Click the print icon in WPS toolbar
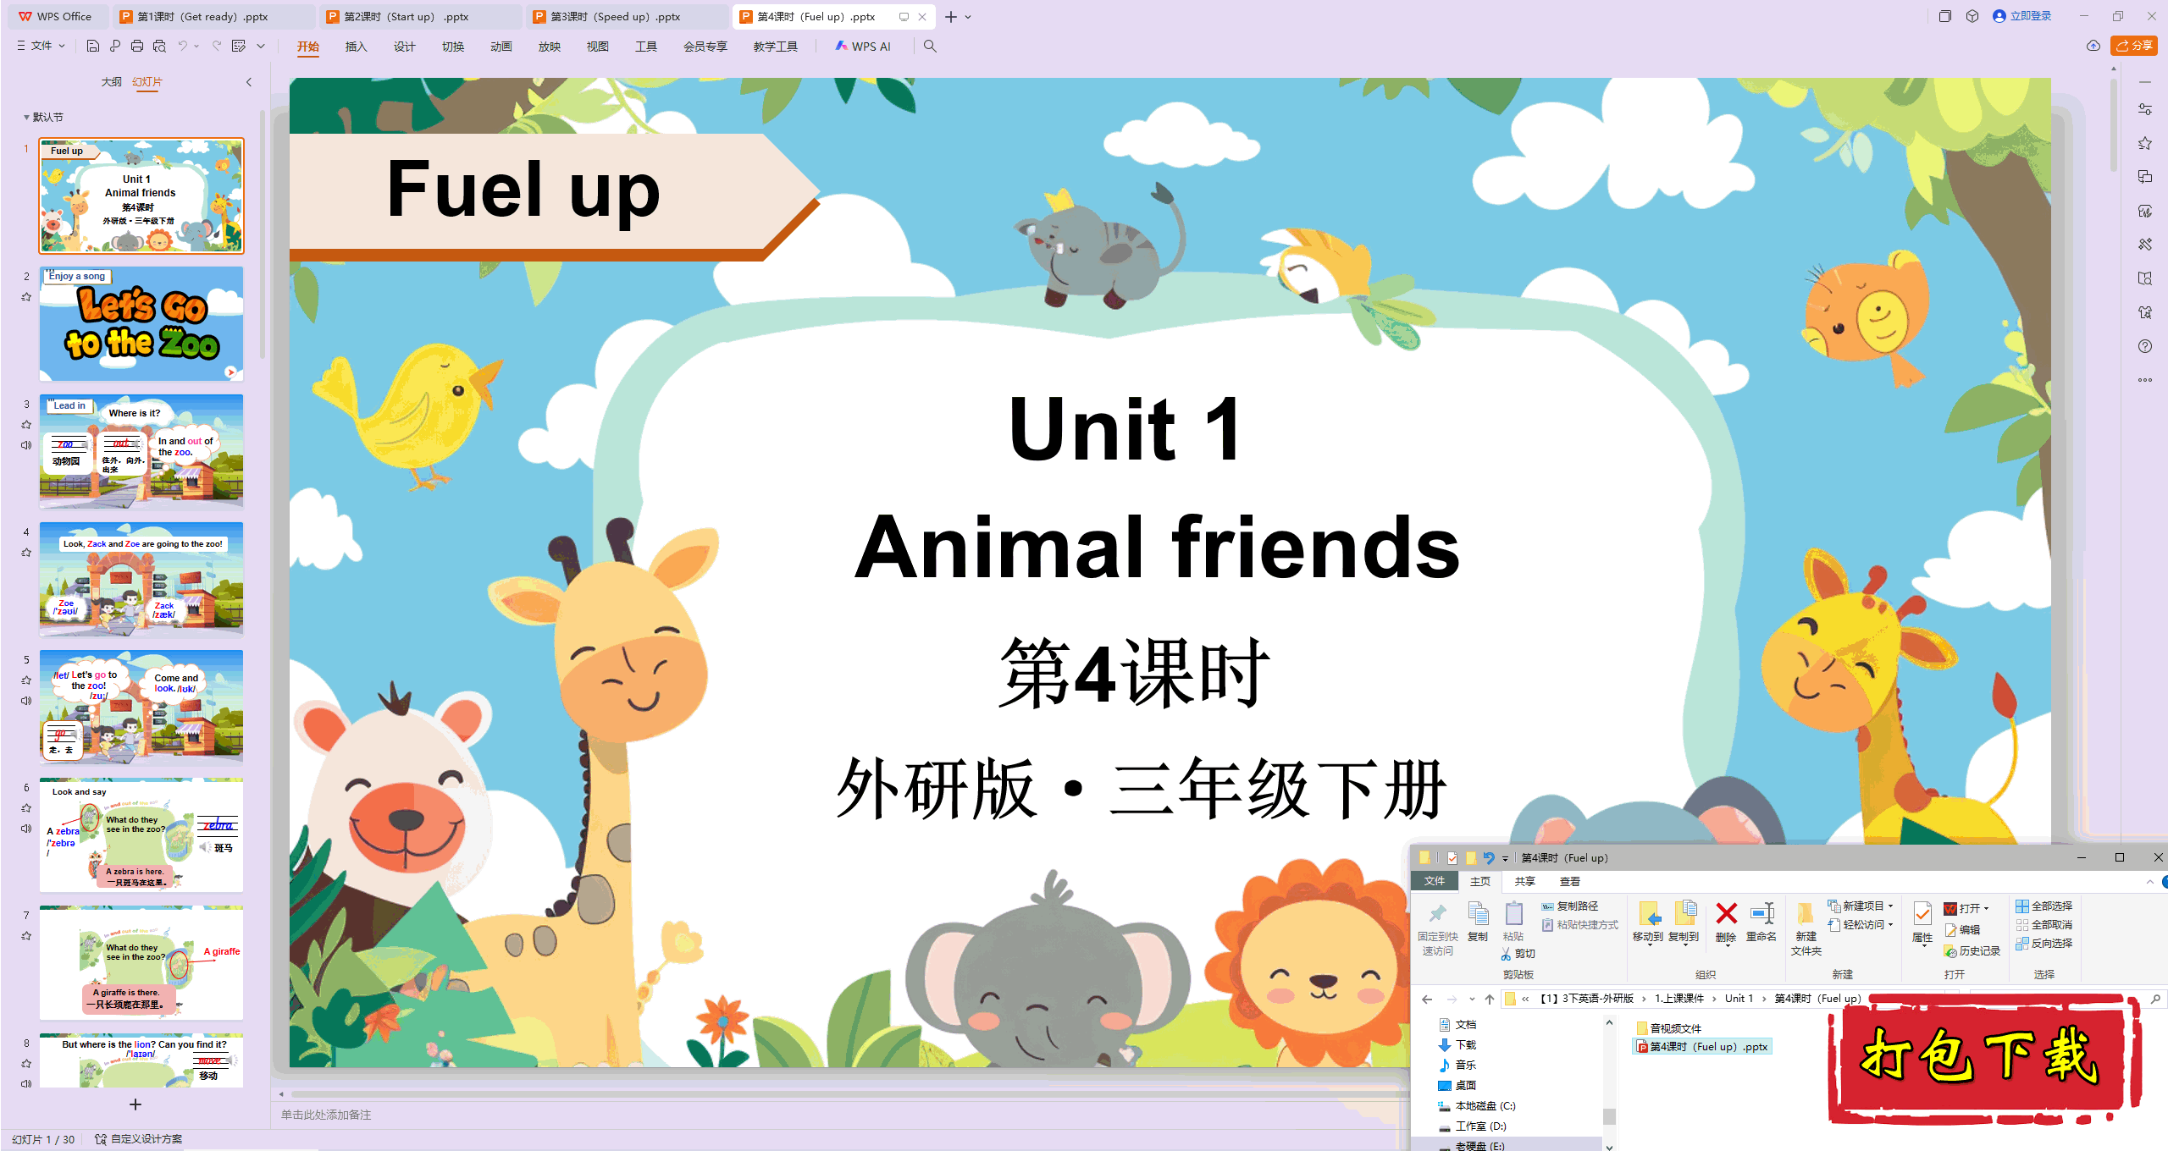2168x1151 pixels. 137,46
